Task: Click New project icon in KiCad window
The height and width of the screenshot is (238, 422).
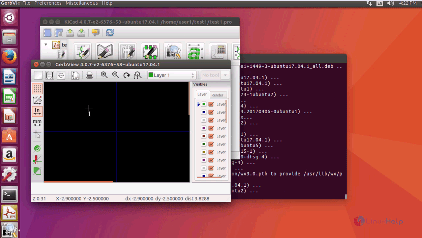Action: tap(48, 33)
